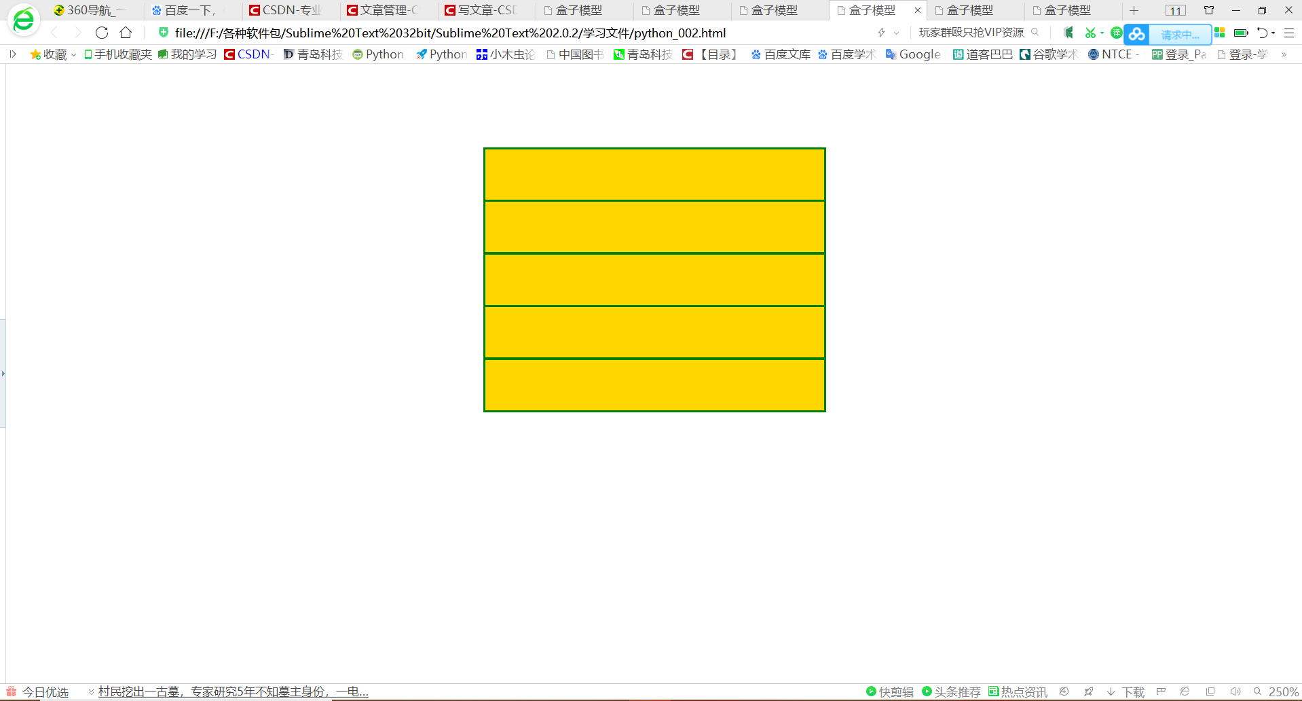Open a new tab with plus button
The width and height of the screenshot is (1302, 701).
(1134, 10)
